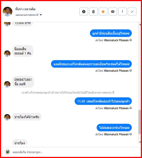142x158 pixels.
Task: Click help icon under 11.30 เซลล์โทรติดต่อ message
Action: (x=130, y=108)
